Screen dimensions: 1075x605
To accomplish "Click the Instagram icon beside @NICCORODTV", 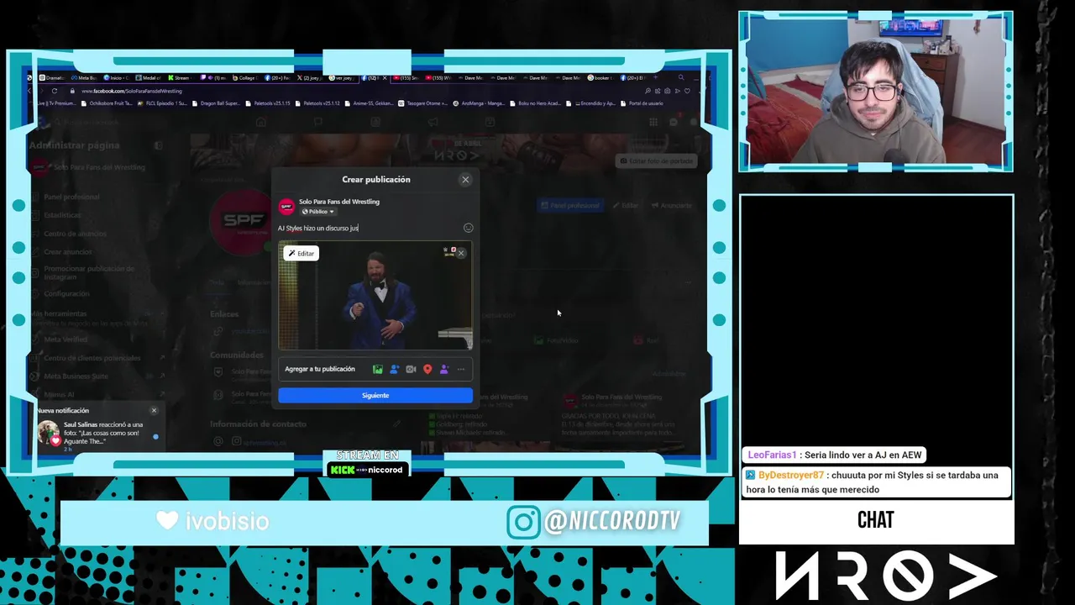I will (523, 522).
